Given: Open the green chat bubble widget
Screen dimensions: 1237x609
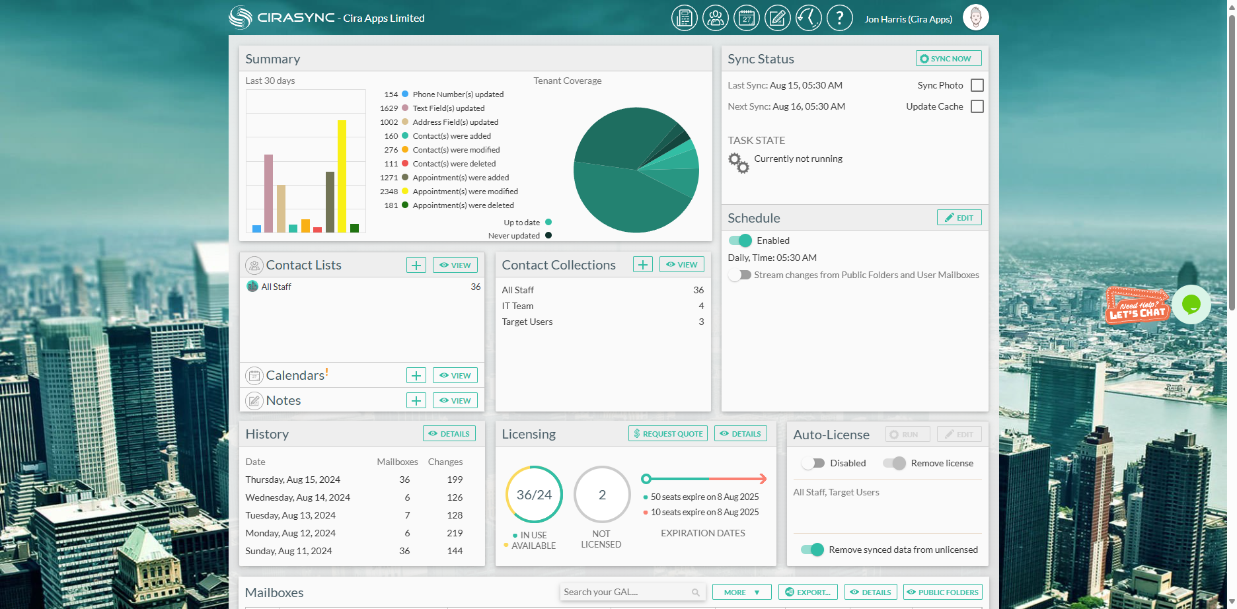Looking at the screenshot, I should (1191, 304).
